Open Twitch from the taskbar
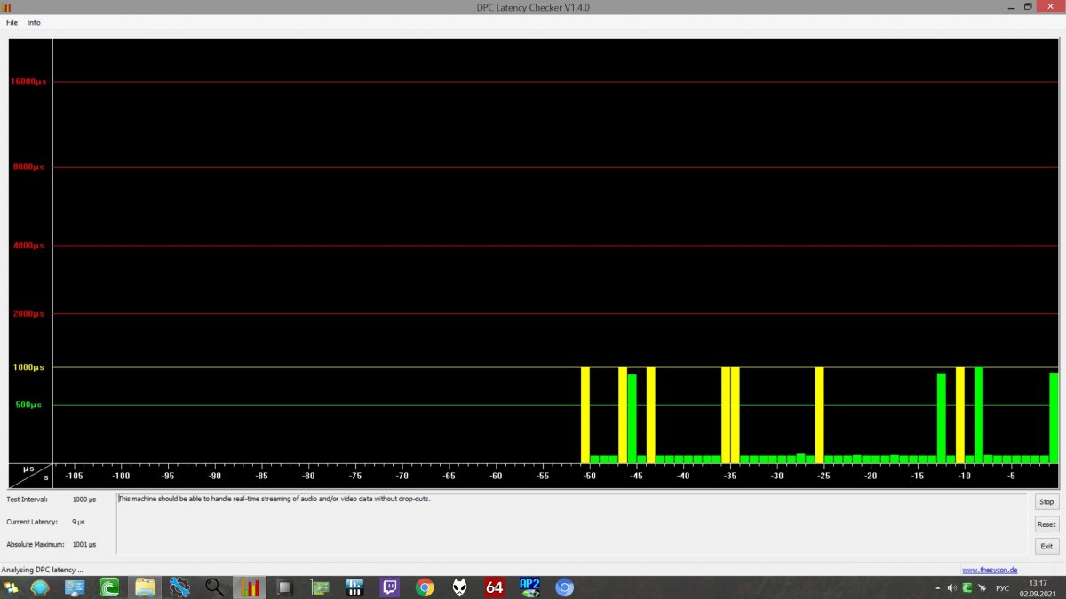 (x=390, y=587)
